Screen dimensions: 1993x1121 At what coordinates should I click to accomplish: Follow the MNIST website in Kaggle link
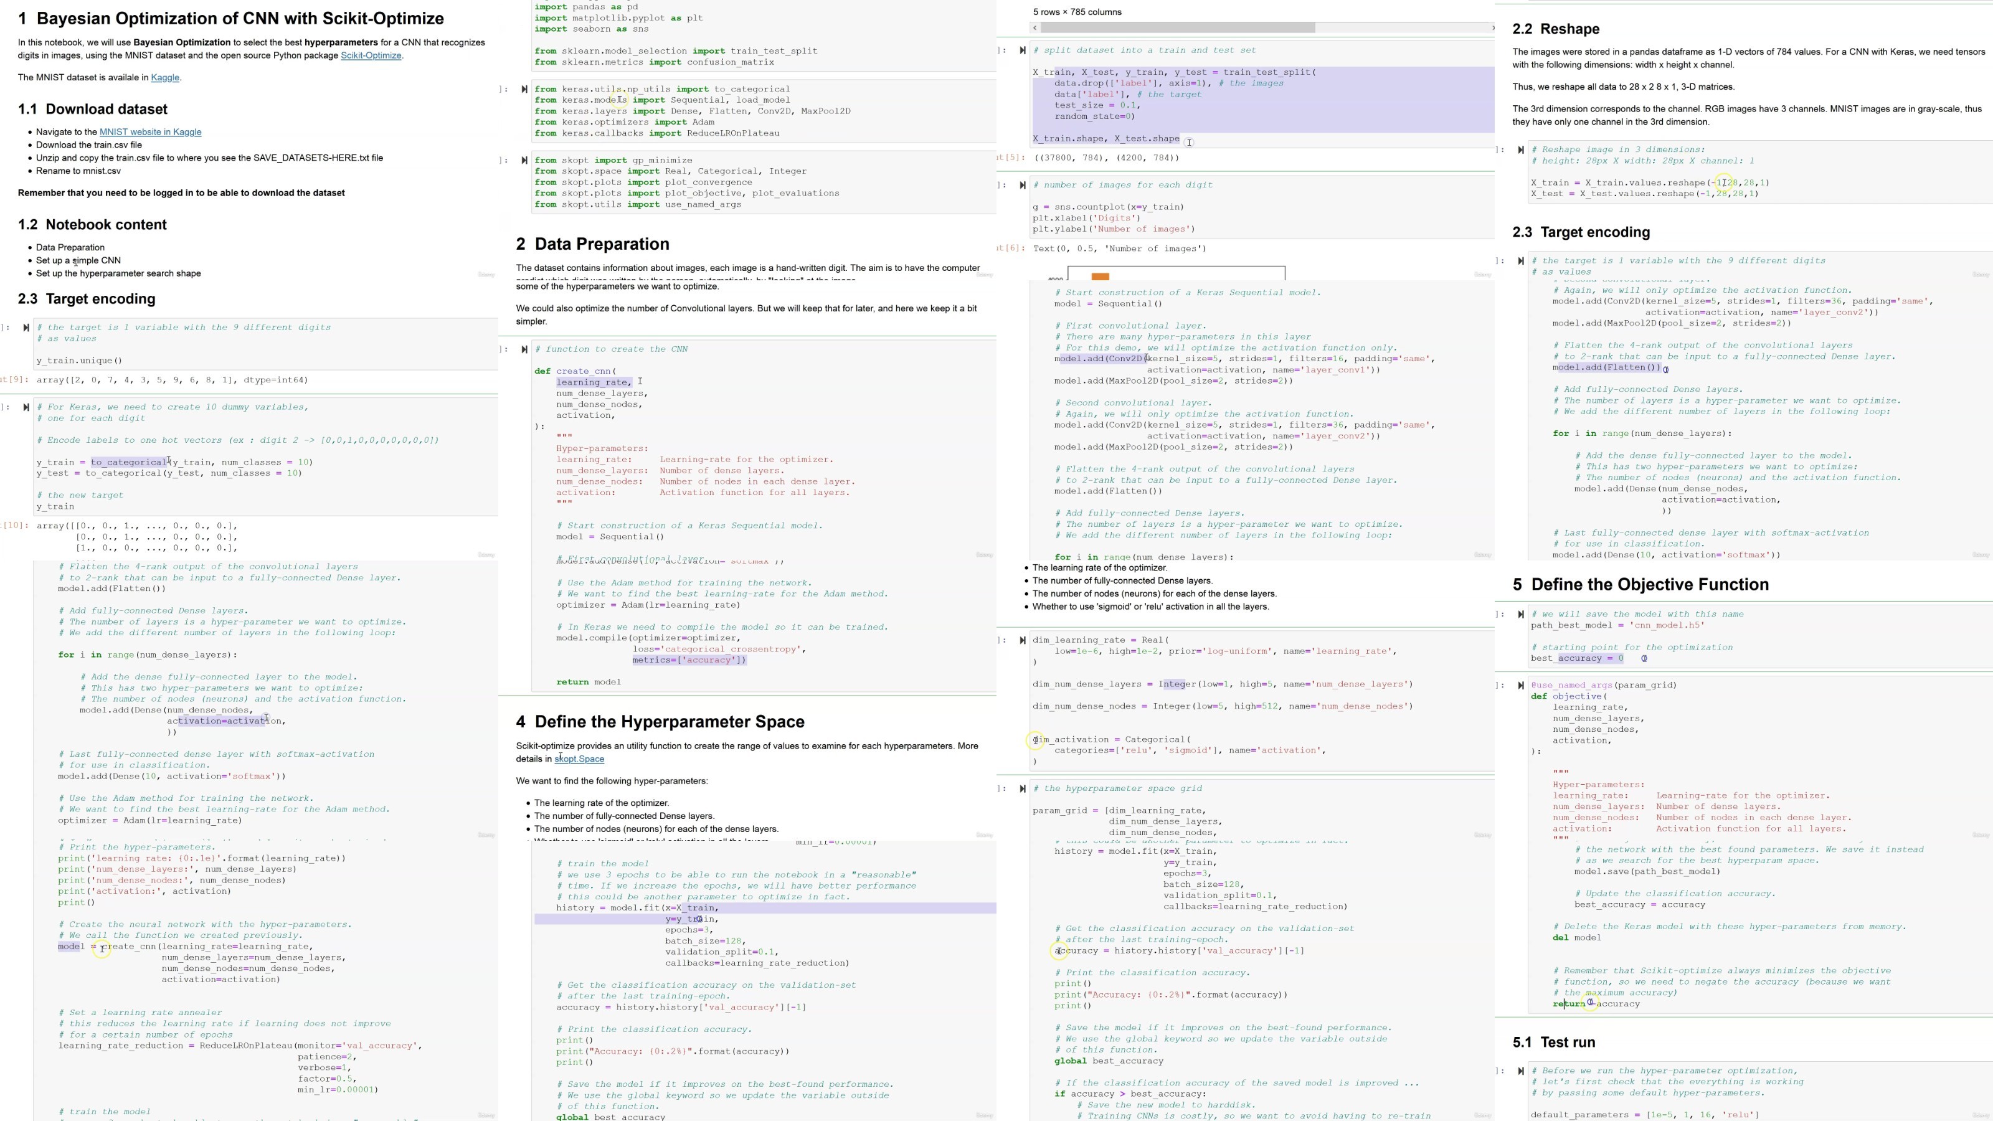click(x=150, y=132)
